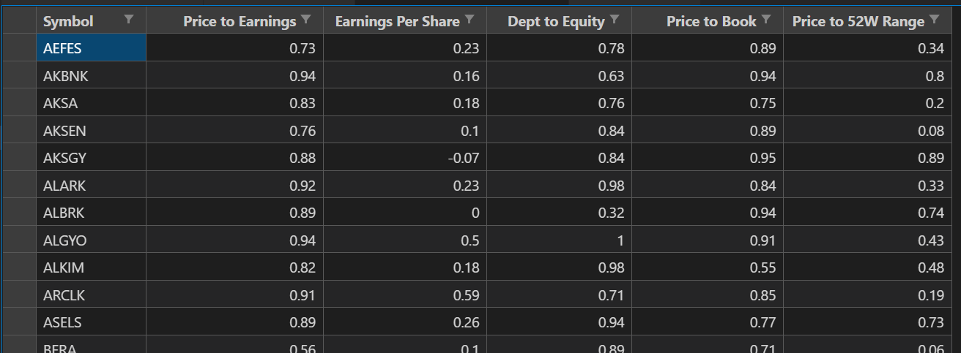961x353 pixels.
Task: Sort by the Price to Earnings header
Action: (239, 22)
